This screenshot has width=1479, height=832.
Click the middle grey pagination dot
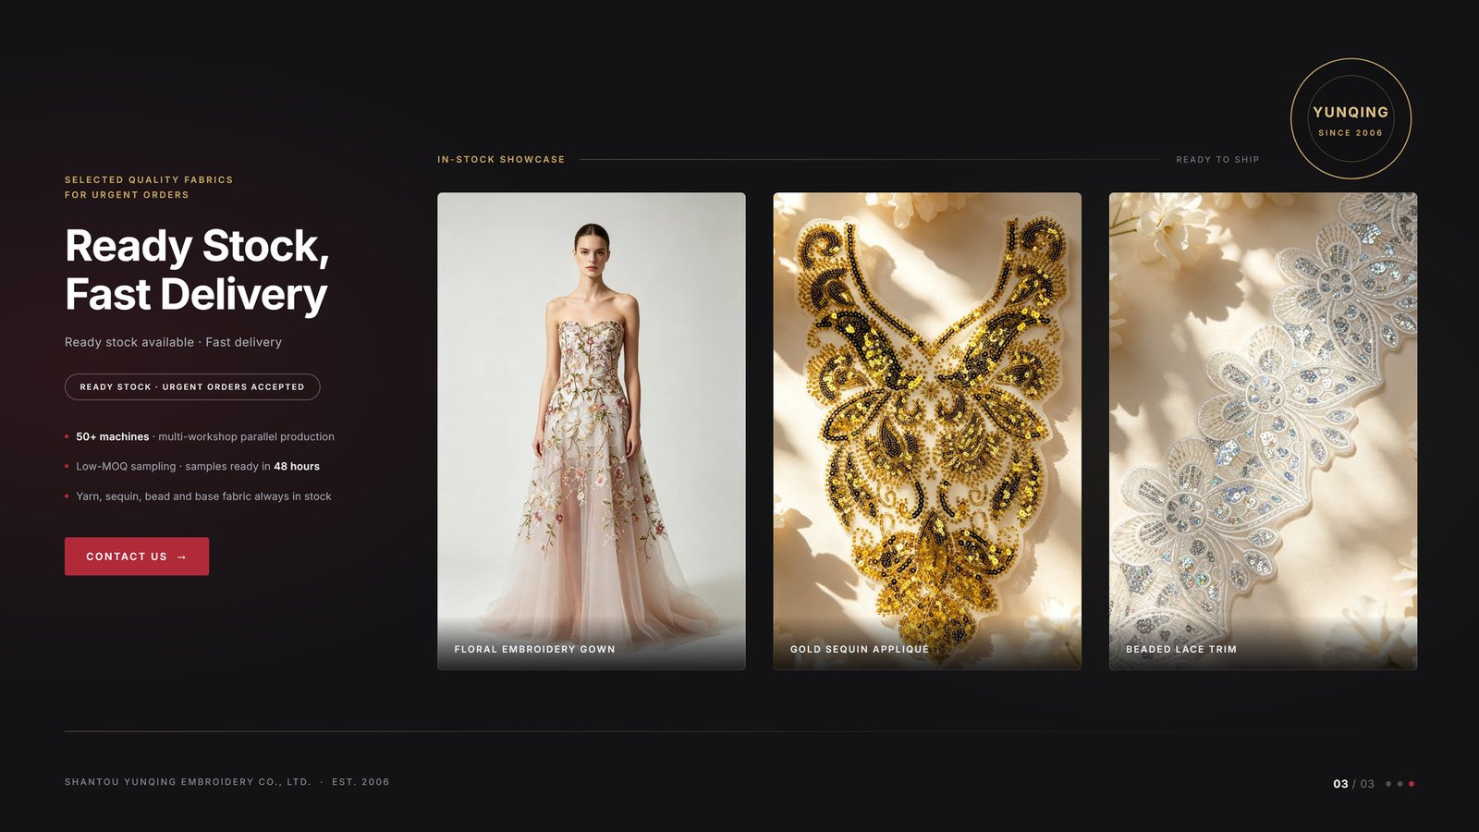(x=1400, y=784)
